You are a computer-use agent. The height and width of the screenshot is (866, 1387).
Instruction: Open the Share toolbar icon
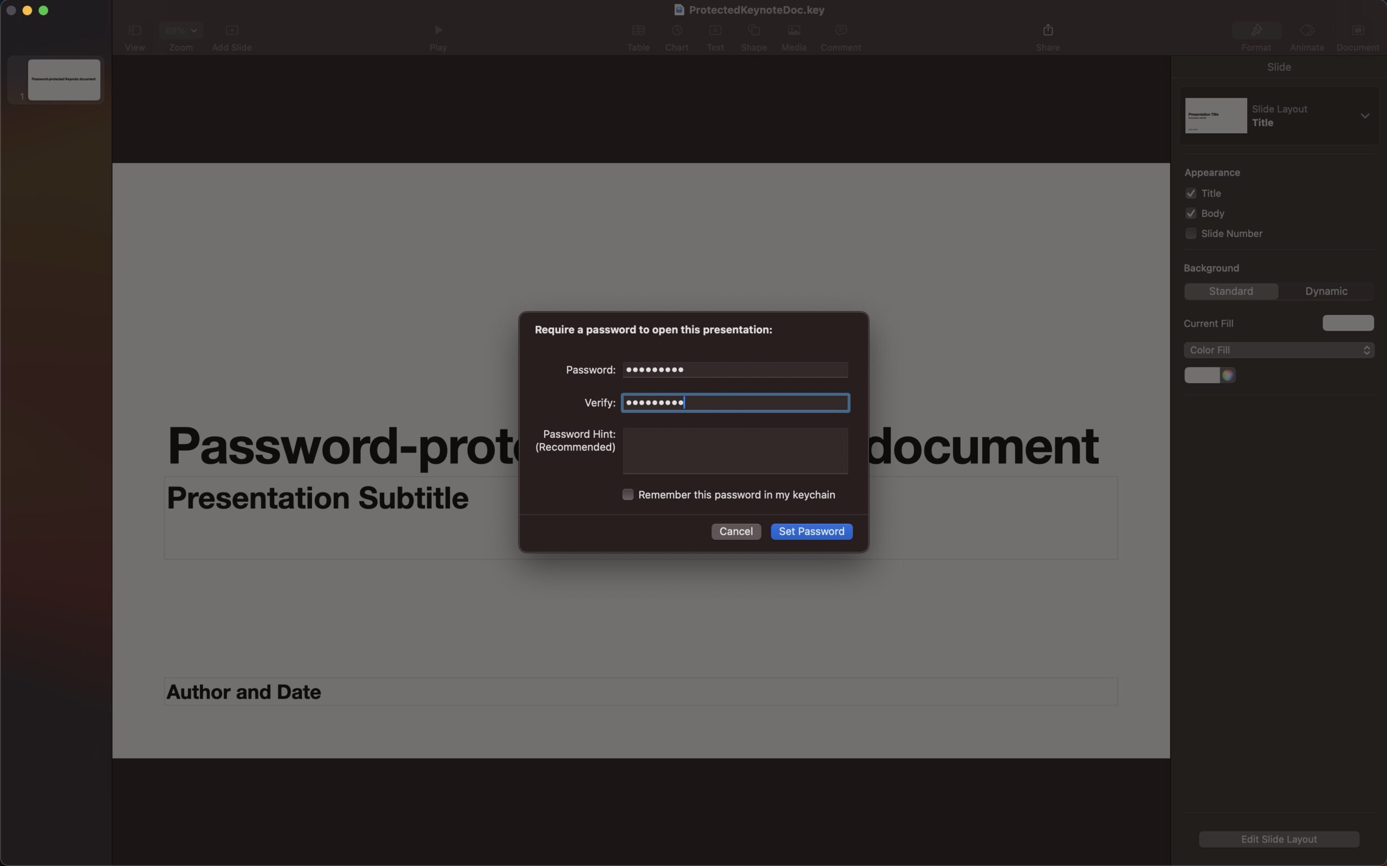pyautogui.click(x=1047, y=30)
